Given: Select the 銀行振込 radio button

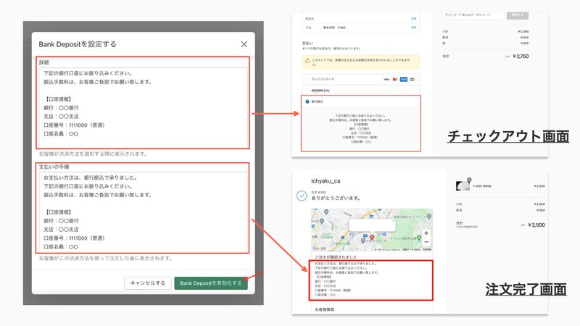Looking at the screenshot, I should [307, 101].
